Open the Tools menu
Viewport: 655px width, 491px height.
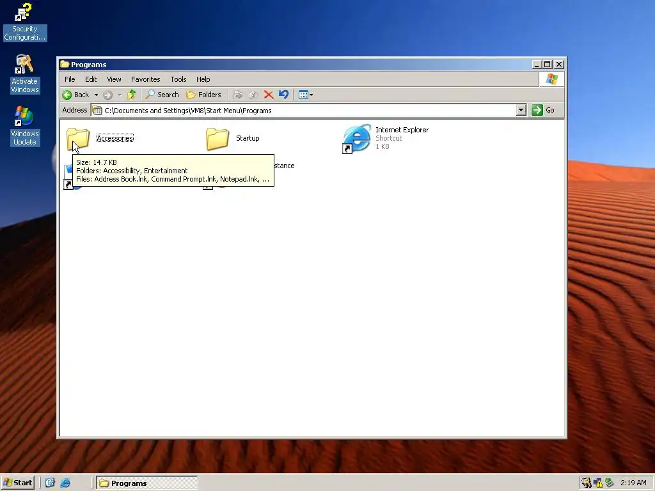[x=178, y=79]
